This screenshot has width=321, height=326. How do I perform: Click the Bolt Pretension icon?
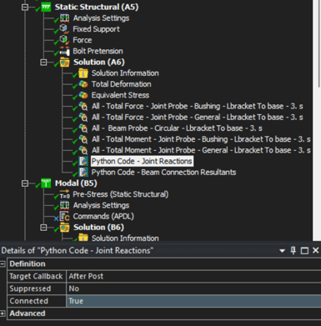[64, 51]
